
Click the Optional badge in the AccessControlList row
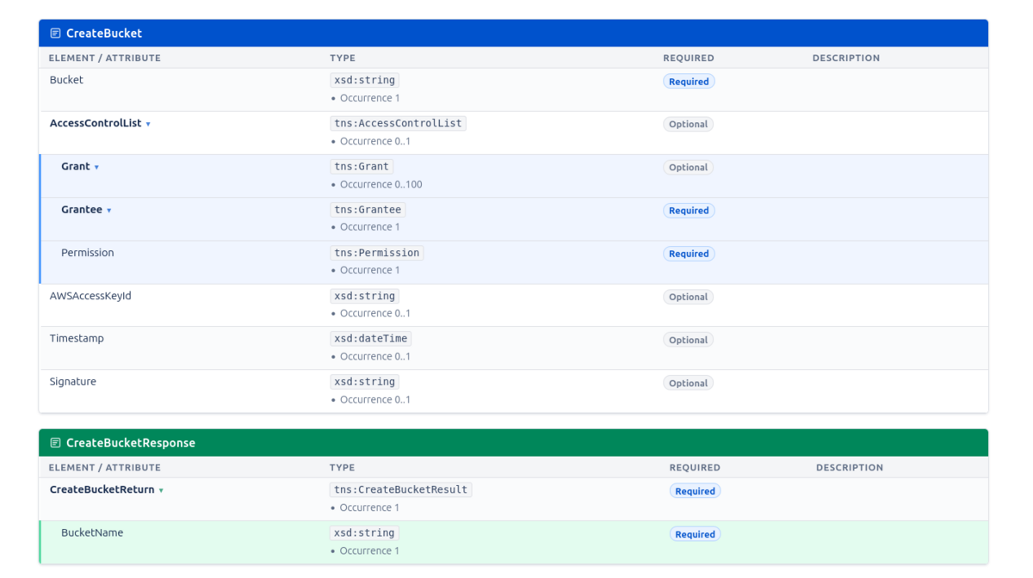click(x=688, y=124)
